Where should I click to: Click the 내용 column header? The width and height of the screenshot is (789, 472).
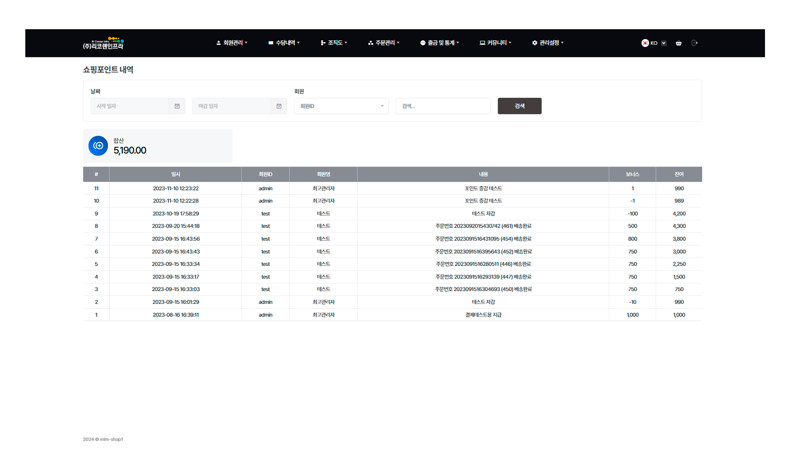point(483,174)
